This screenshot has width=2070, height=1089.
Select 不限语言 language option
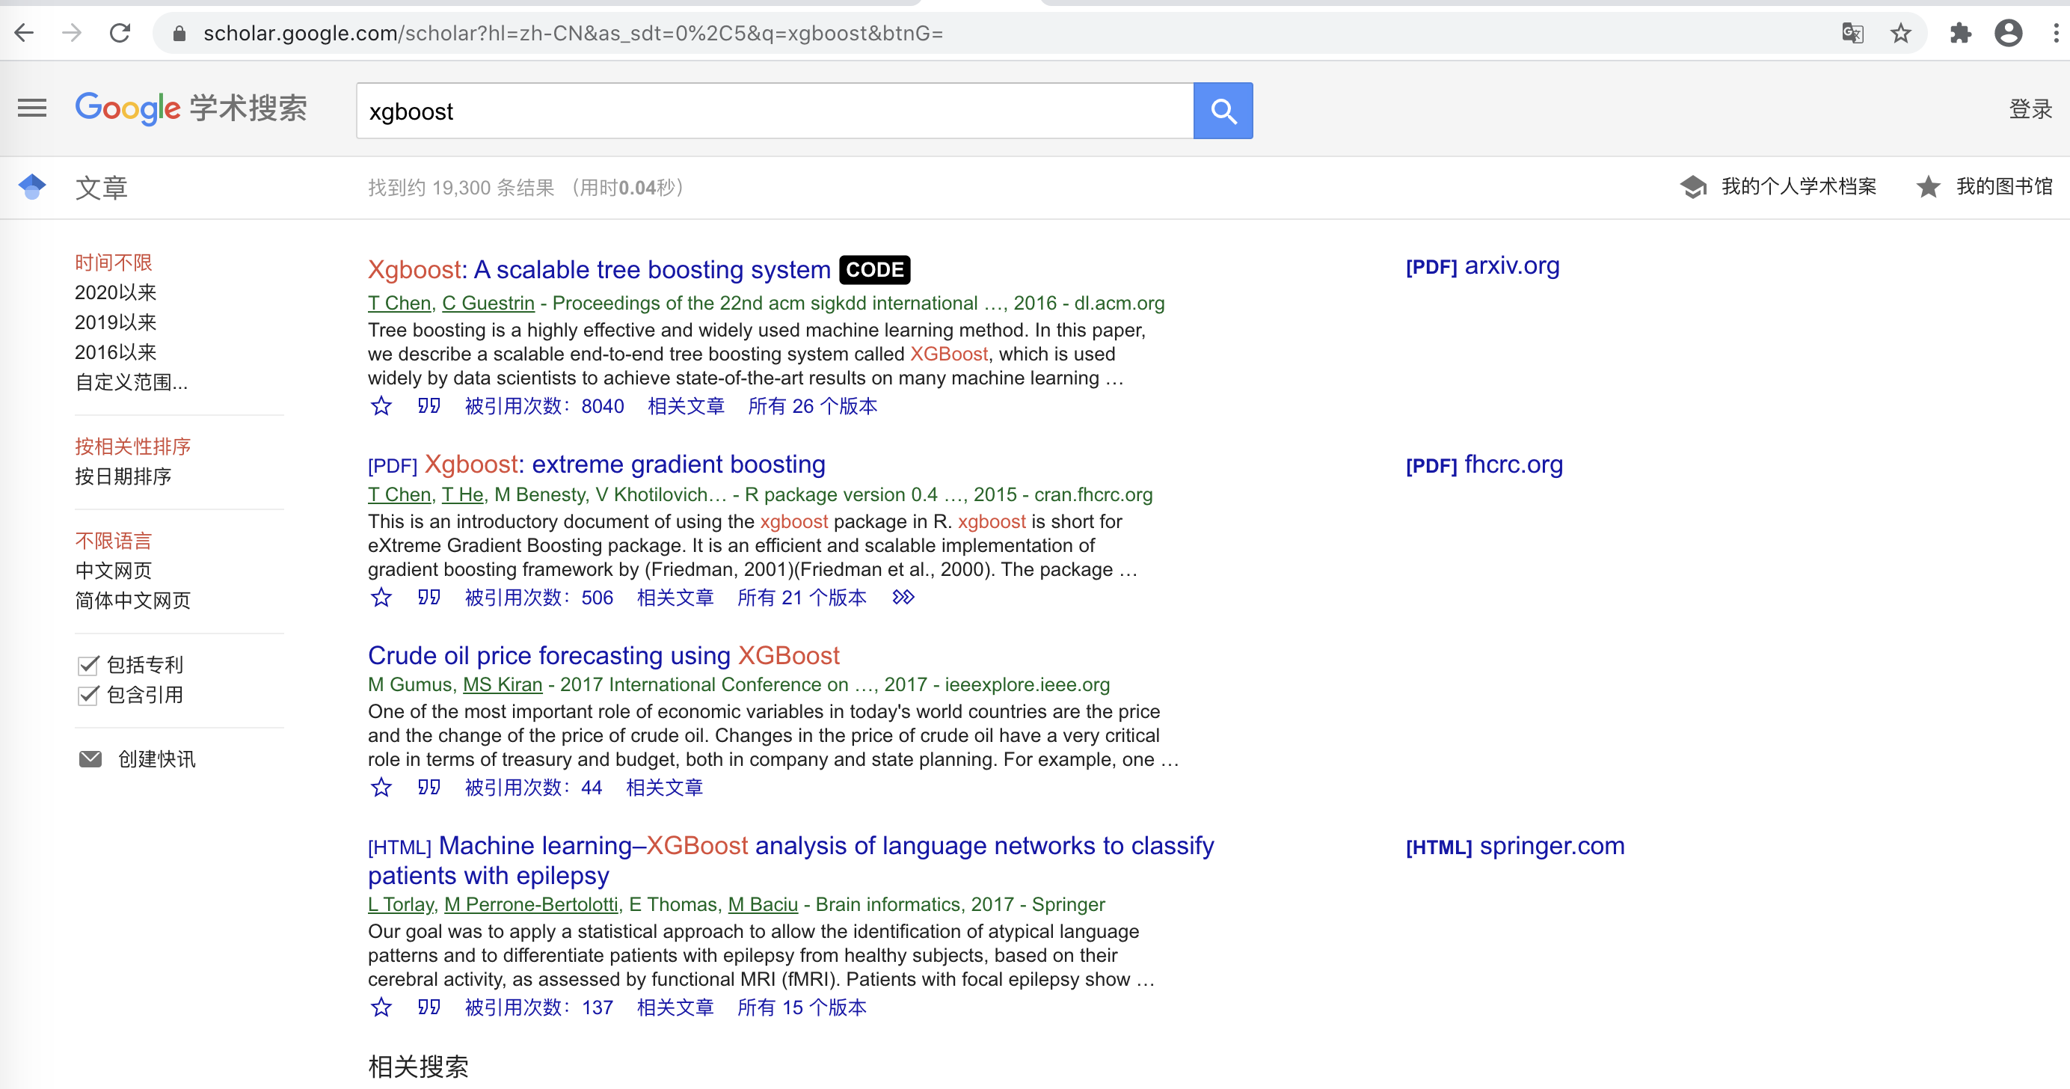(114, 541)
